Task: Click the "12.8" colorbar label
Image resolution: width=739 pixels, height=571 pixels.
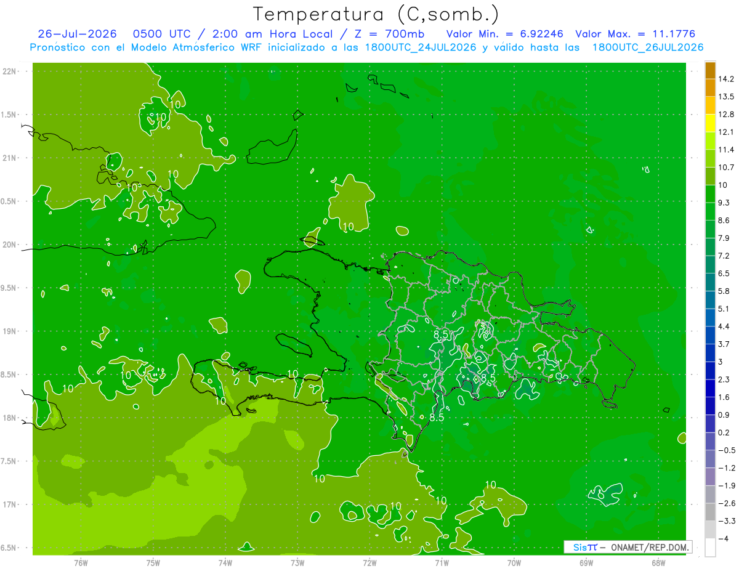Action: [727, 115]
